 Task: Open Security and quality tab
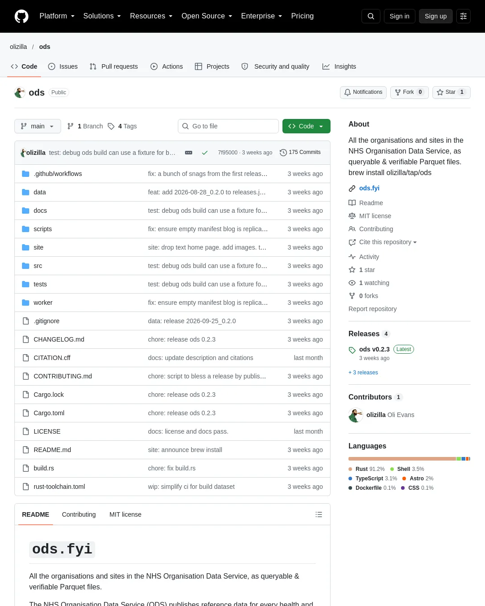tap(275, 66)
